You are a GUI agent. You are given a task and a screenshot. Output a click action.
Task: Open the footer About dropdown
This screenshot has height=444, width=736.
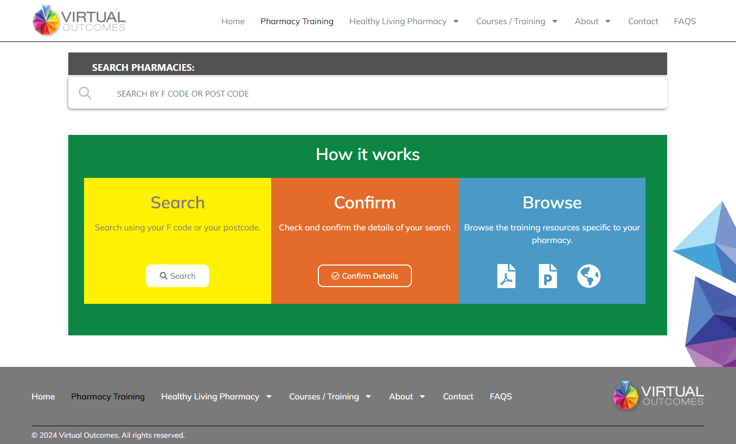click(x=422, y=397)
